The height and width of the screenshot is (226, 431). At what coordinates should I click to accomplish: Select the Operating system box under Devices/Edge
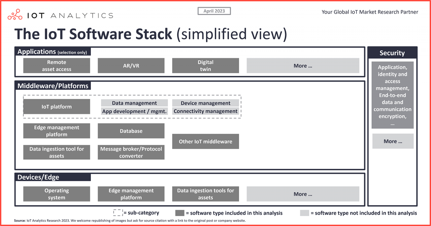point(56,194)
